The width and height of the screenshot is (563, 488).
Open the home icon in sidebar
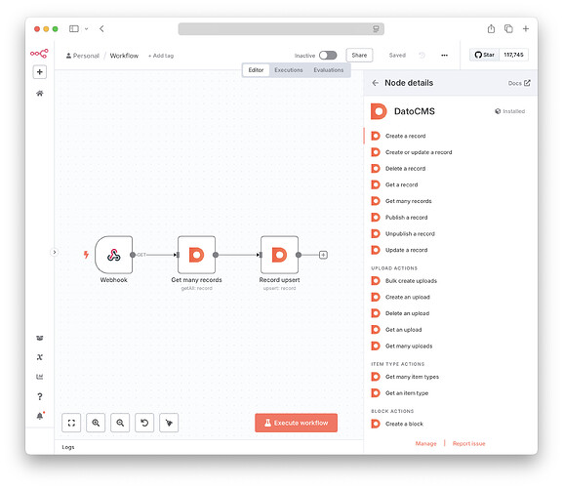(x=39, y=94)
